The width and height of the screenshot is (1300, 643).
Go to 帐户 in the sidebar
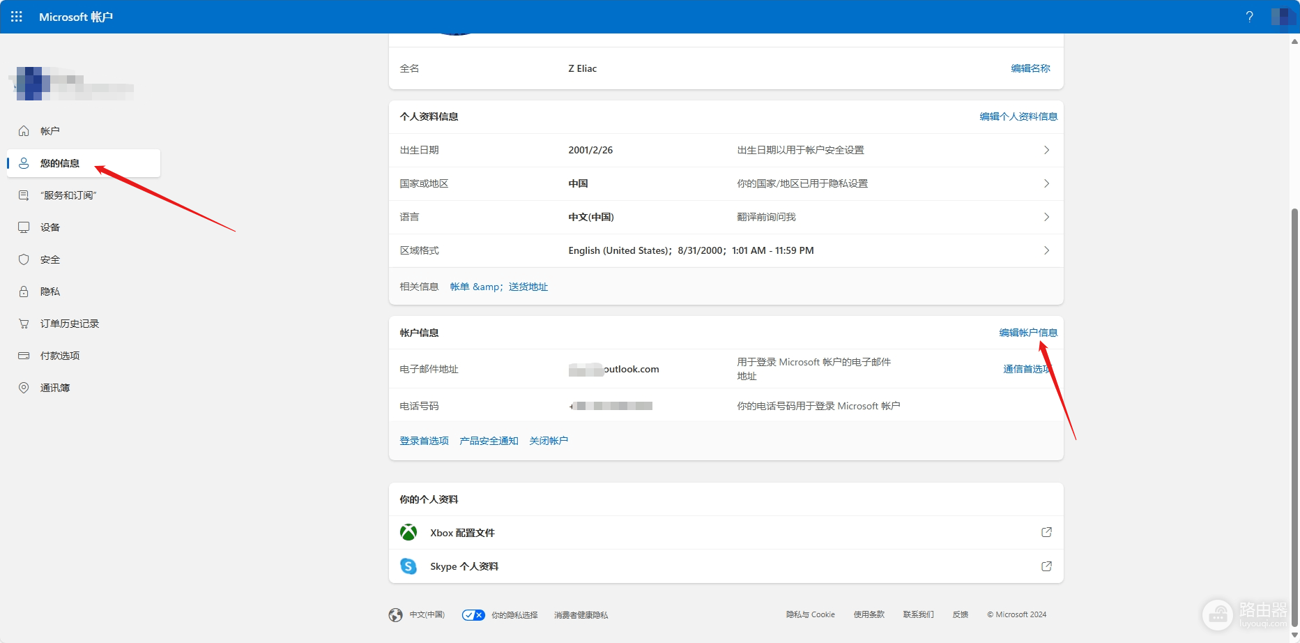(x=84, y=131)
